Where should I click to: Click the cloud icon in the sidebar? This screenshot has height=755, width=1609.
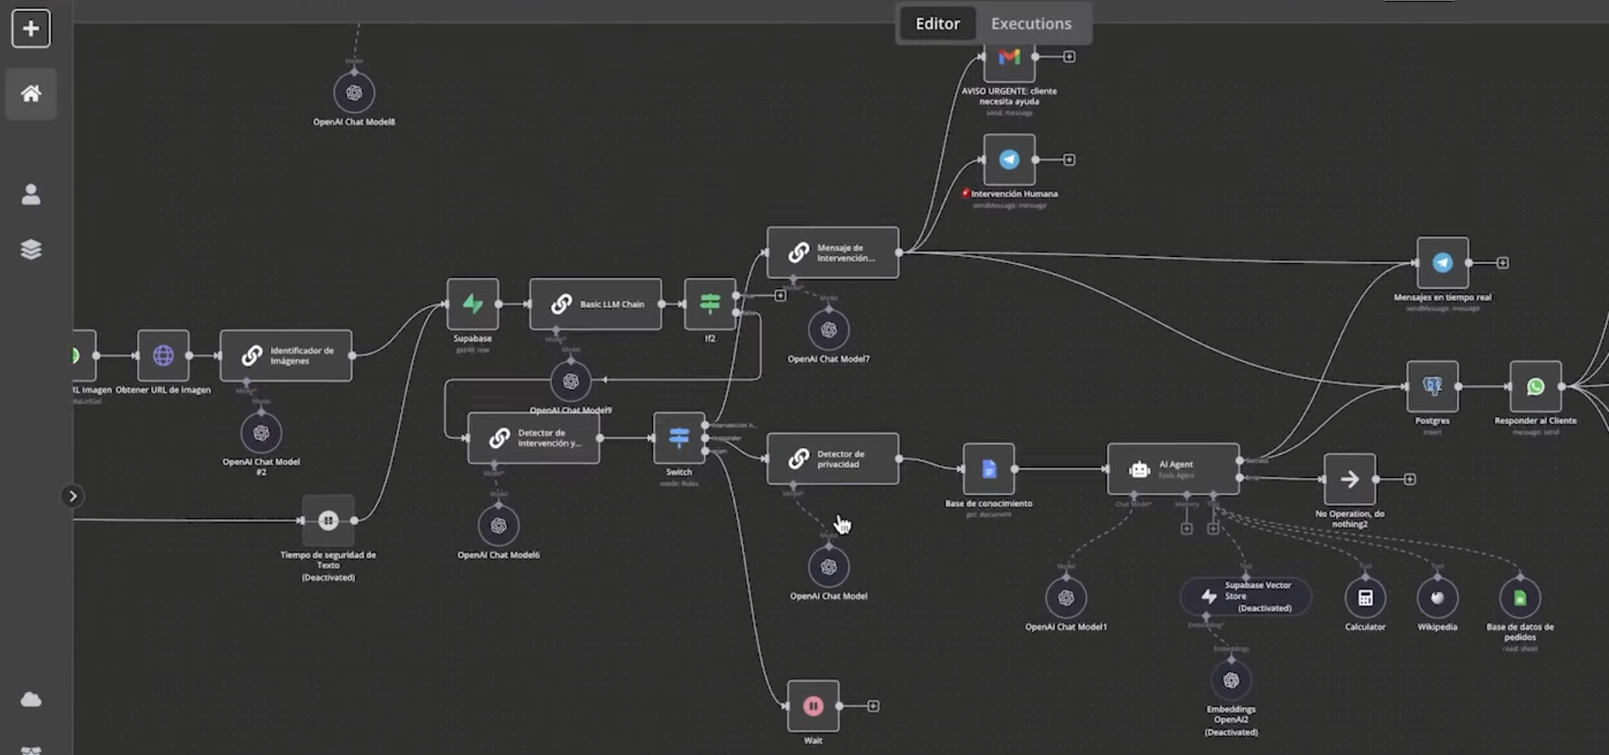[31, 699]
